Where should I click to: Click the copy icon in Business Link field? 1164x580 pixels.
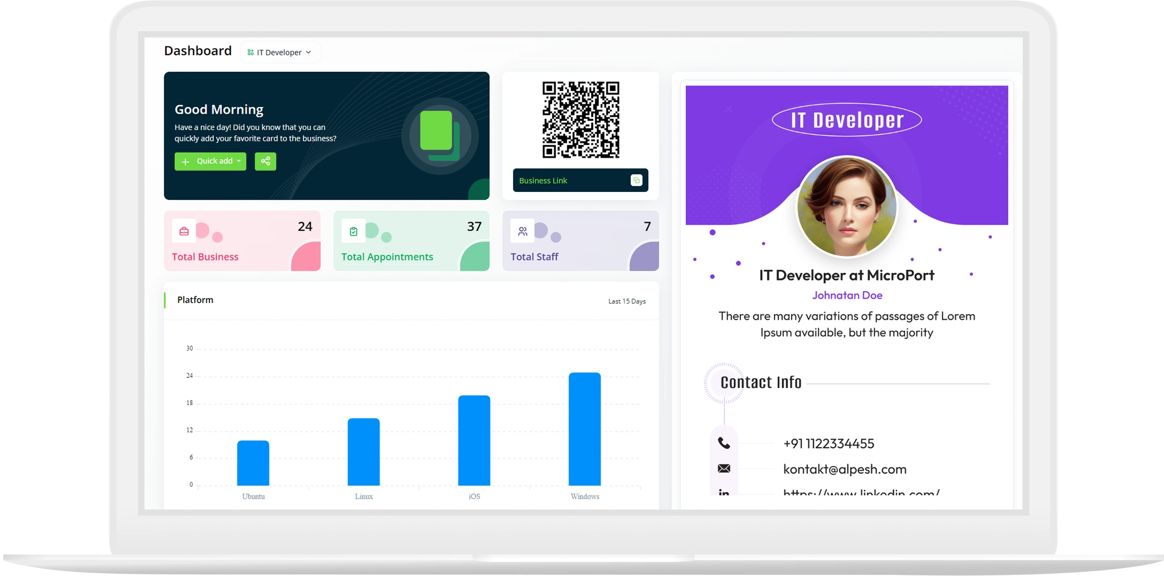pos(636,180)
